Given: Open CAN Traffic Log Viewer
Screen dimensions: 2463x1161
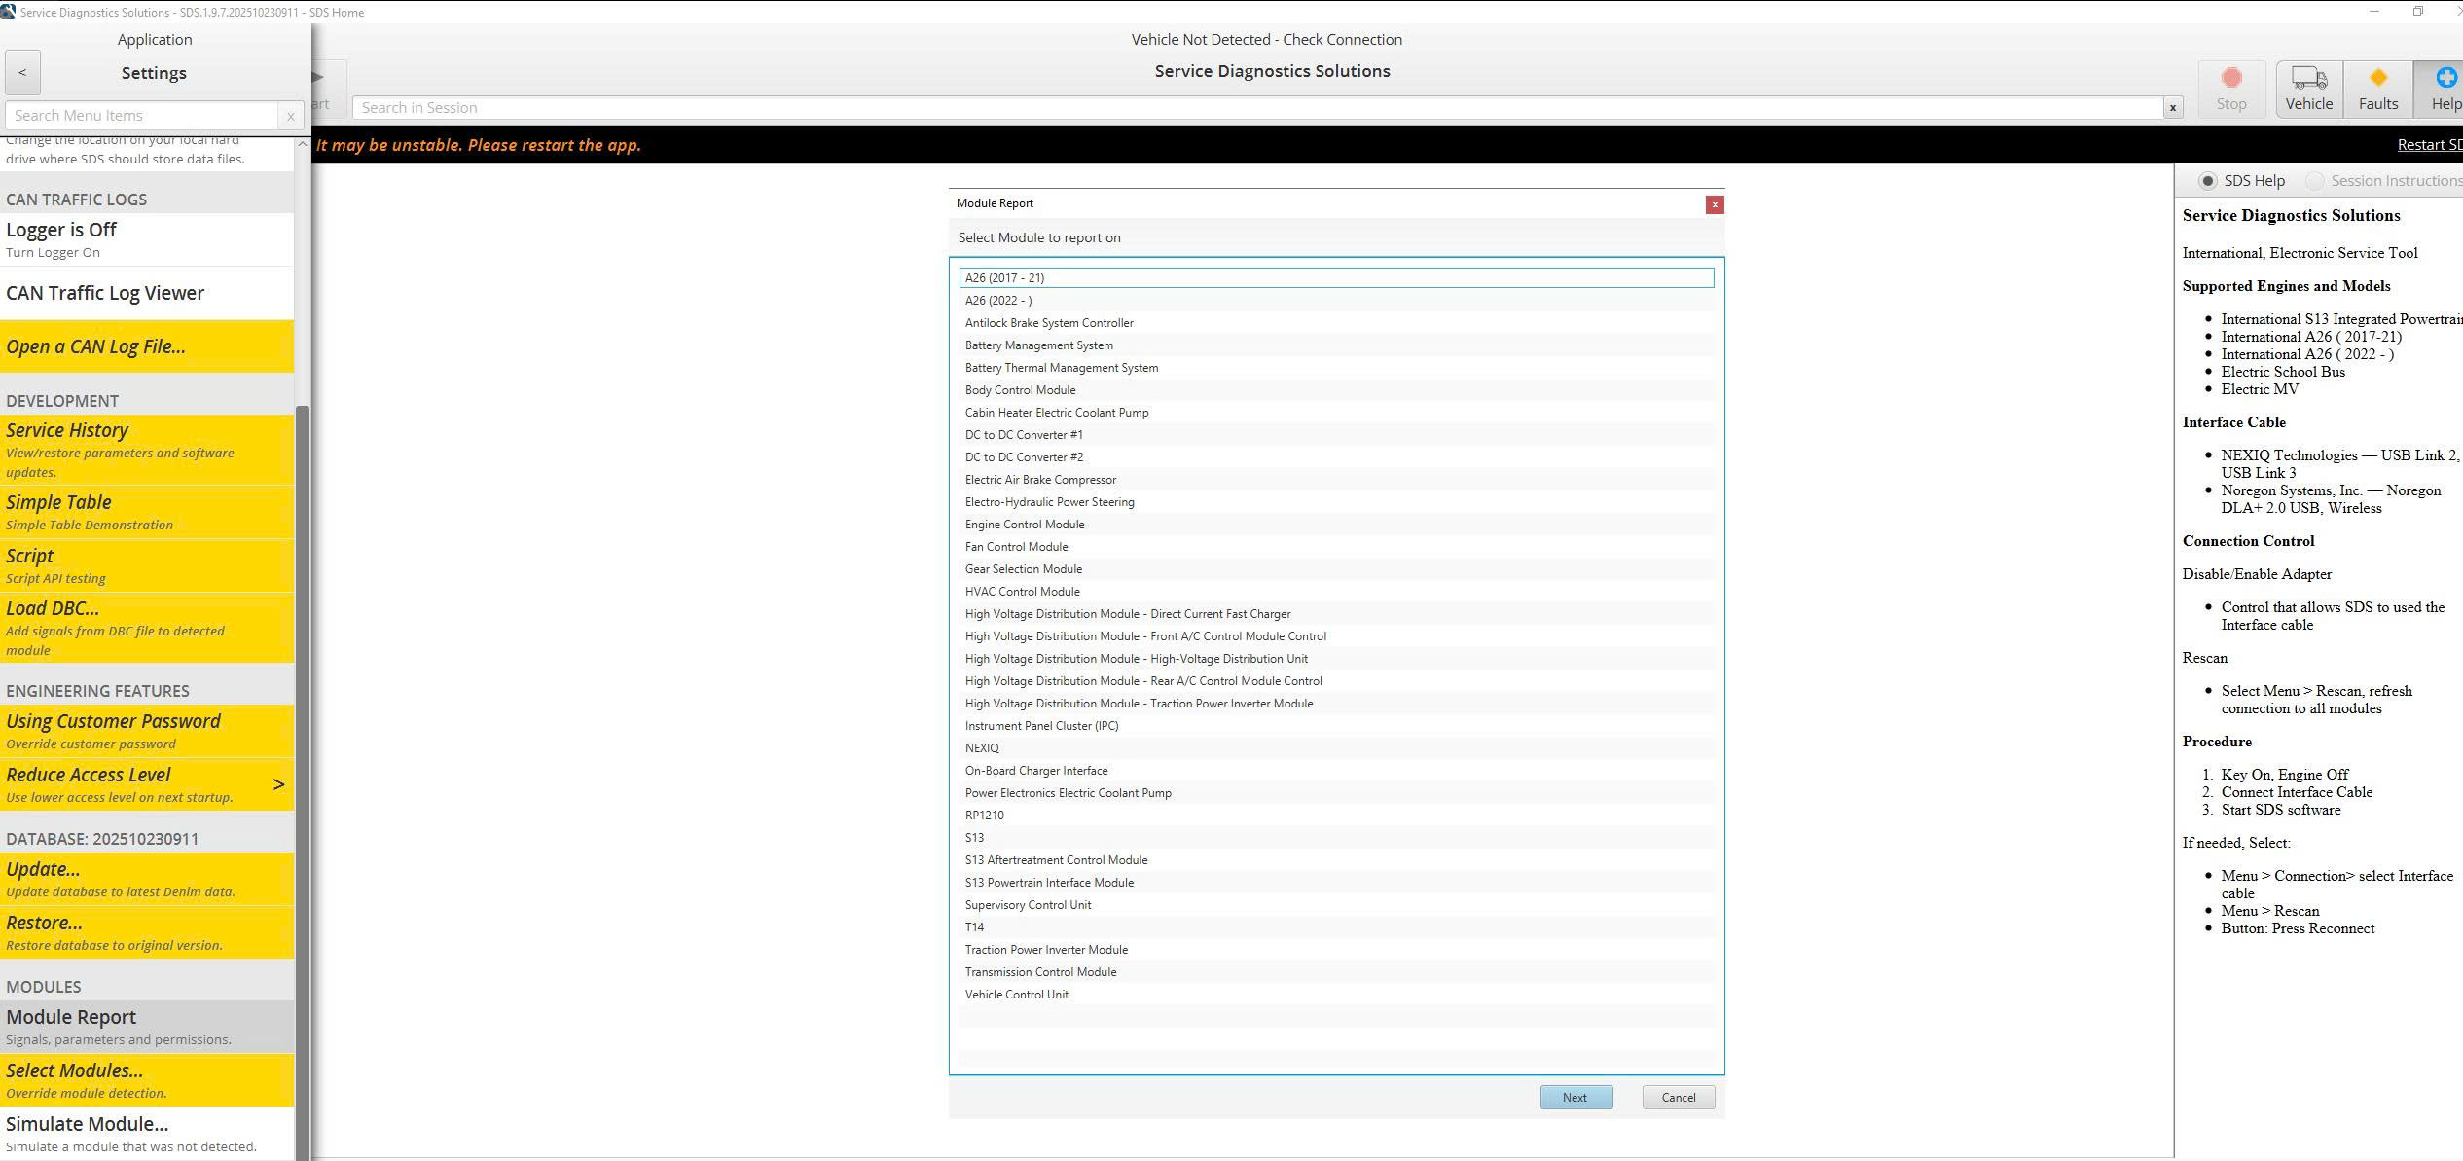Looking at the screenshot, I should (105, 292).
